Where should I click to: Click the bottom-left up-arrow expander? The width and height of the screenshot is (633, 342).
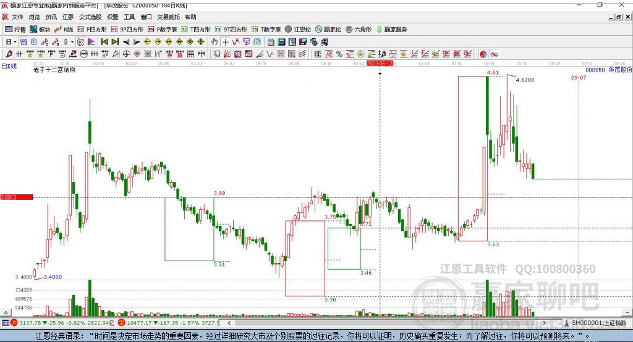point(6,312)
